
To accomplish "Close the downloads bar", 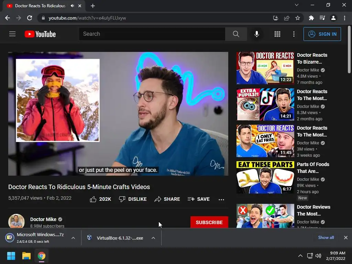I will [x=346, y=238].
